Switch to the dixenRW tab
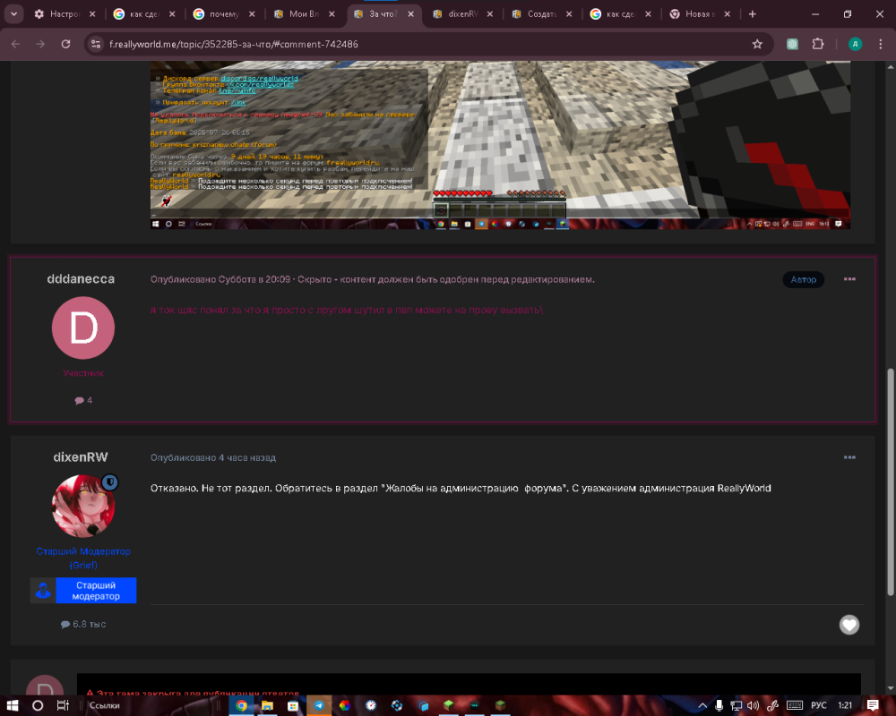This screenshot has height=716, width=896. tap(463, 14)
